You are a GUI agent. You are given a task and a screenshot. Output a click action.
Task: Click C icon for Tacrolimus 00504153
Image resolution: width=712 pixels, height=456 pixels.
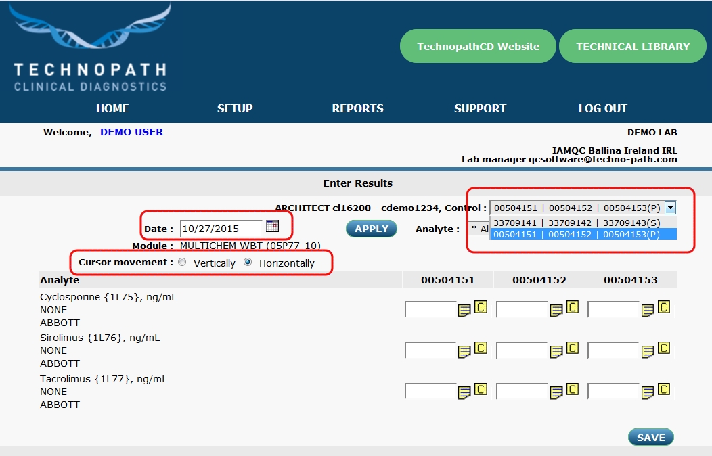[x=664, y=389]
